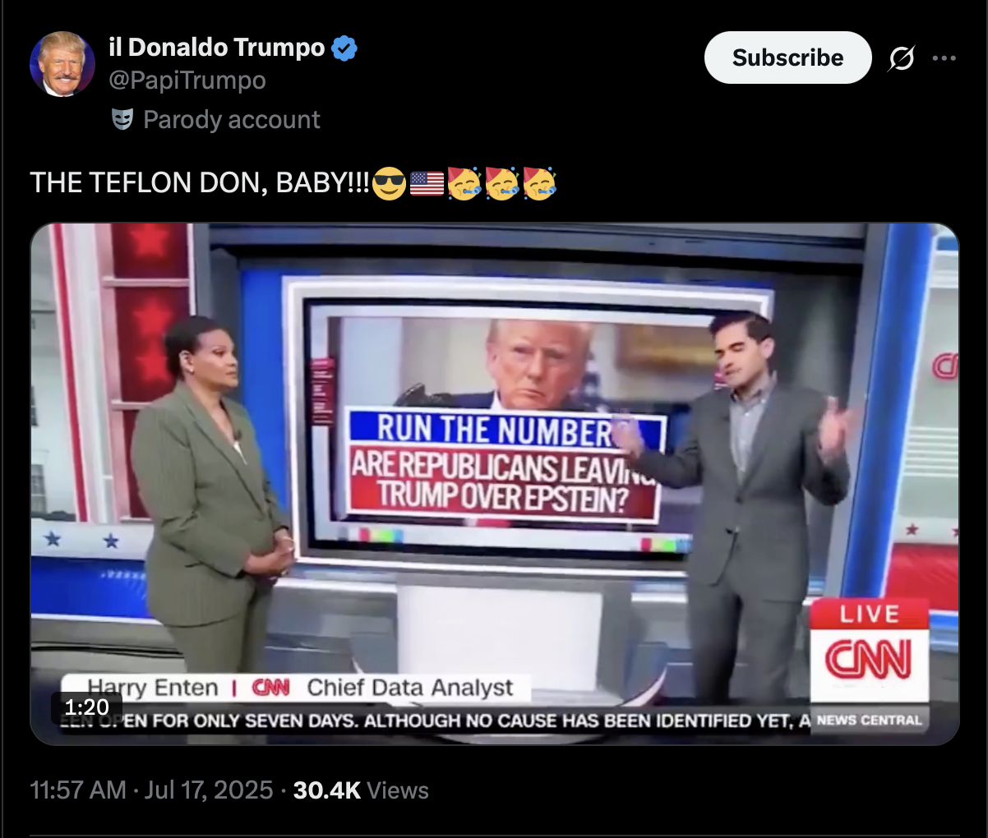Click the red CNN LIVE logo in video

click(x=870, y=650)
